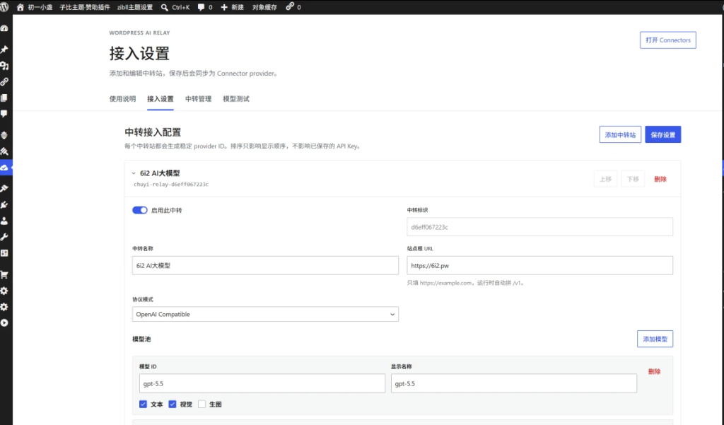Click the 上移 button
The image size is (724, 425).
tap(605, 179)
